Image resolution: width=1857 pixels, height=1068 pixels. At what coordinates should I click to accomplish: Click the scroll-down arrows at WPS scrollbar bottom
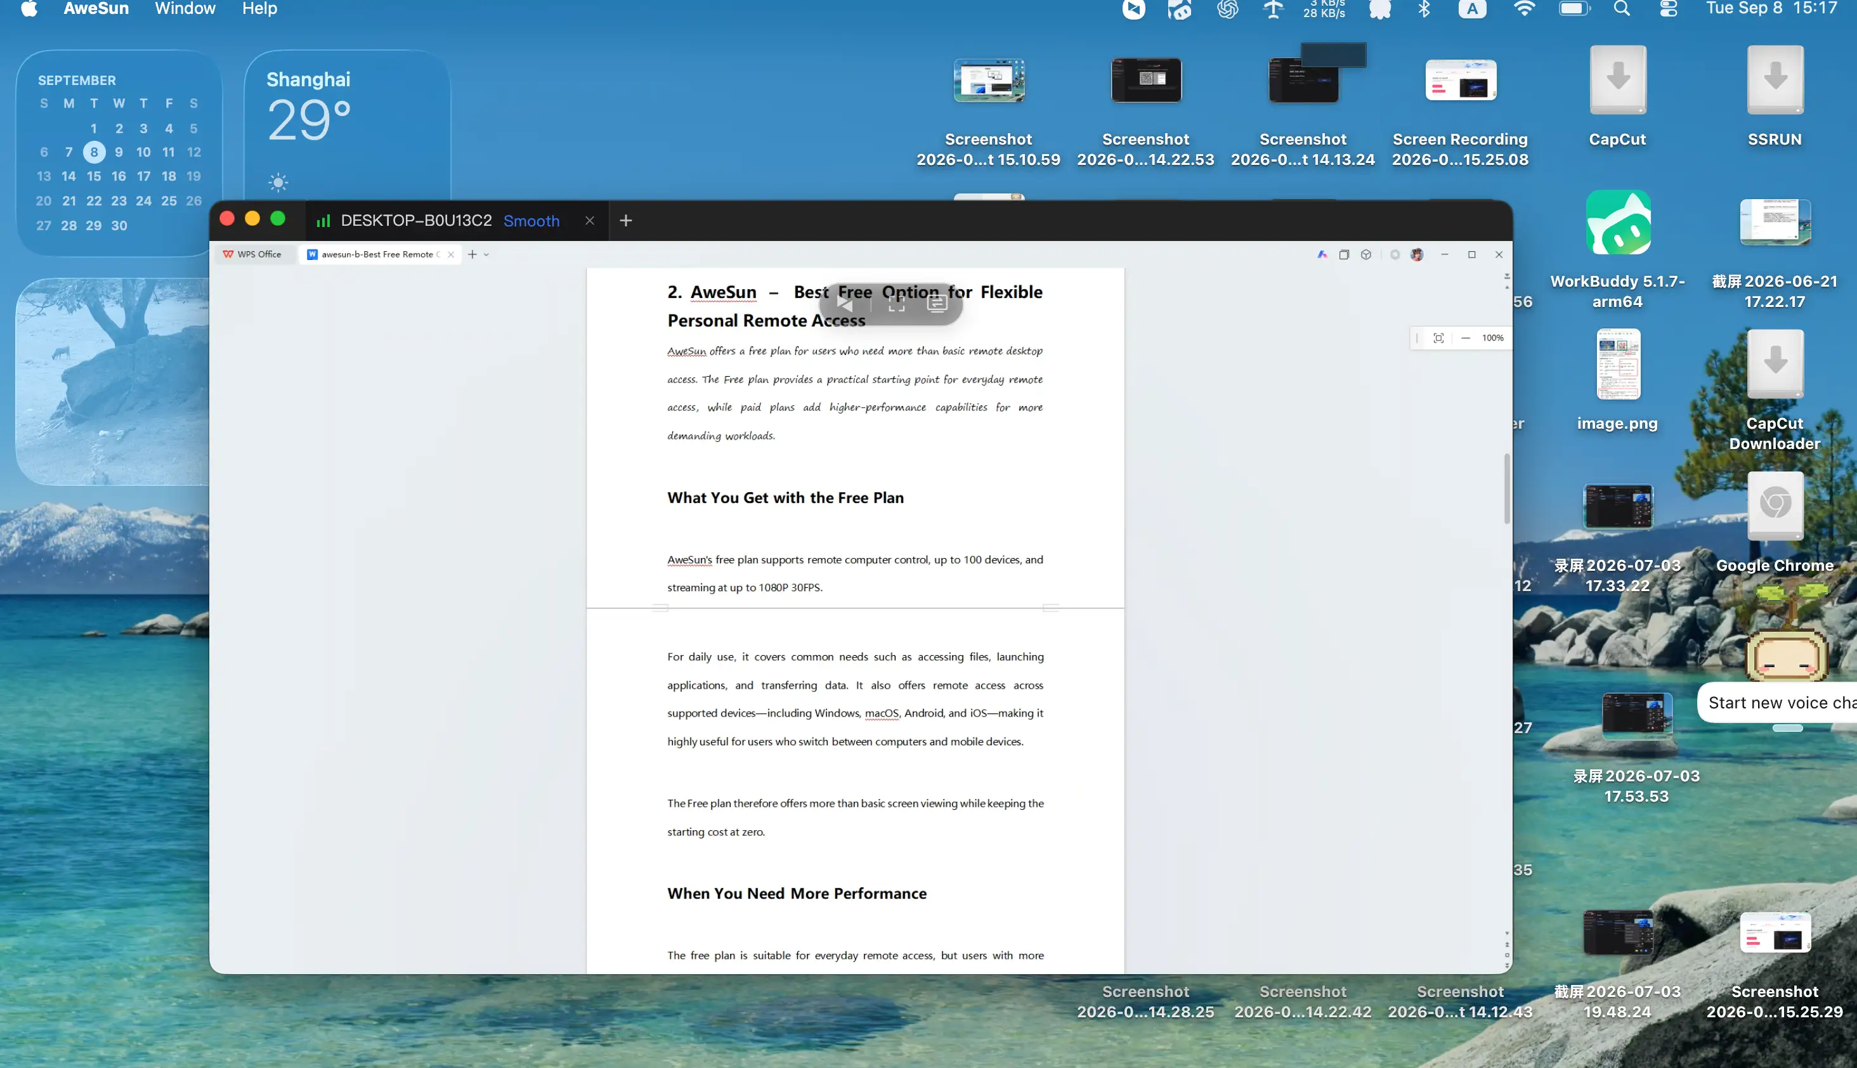1506,965
